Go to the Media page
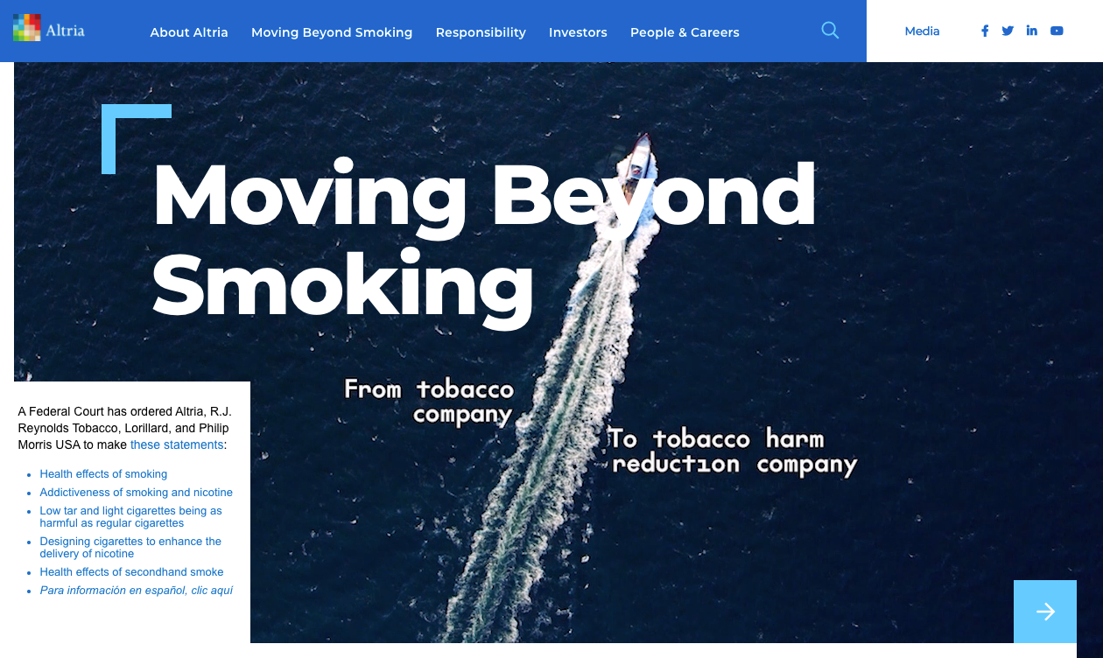 (922, 31)
